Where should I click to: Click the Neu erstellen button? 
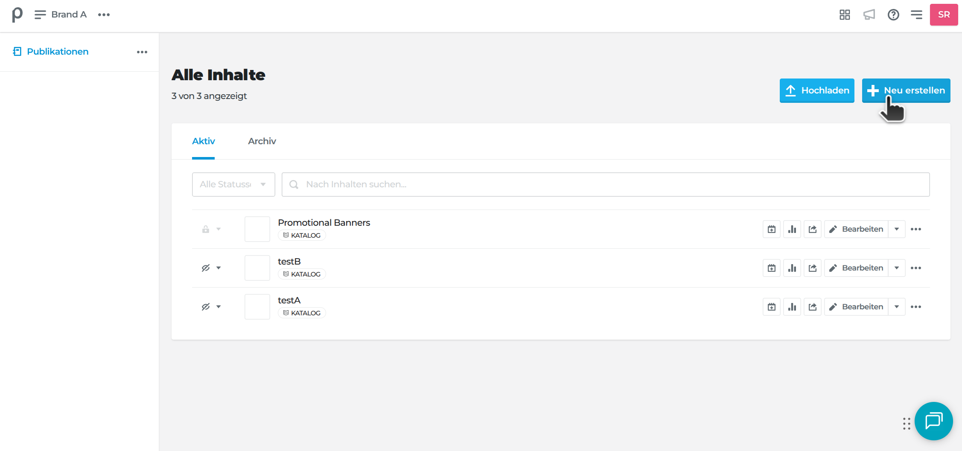click(x=906, y=90)
